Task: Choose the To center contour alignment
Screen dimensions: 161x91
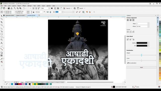Action: tap(128, 20)
